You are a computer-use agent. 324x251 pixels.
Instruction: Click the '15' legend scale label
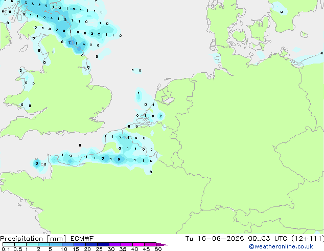76,249
